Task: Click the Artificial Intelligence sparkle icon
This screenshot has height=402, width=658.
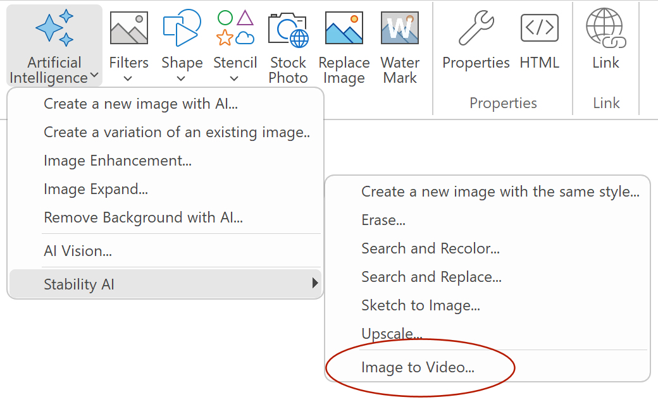Action: pyautogui.click(x=54, y=29)
